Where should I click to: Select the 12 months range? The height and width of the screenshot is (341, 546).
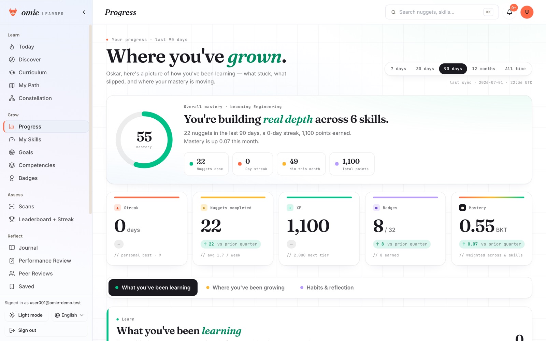tap(483, 69)
